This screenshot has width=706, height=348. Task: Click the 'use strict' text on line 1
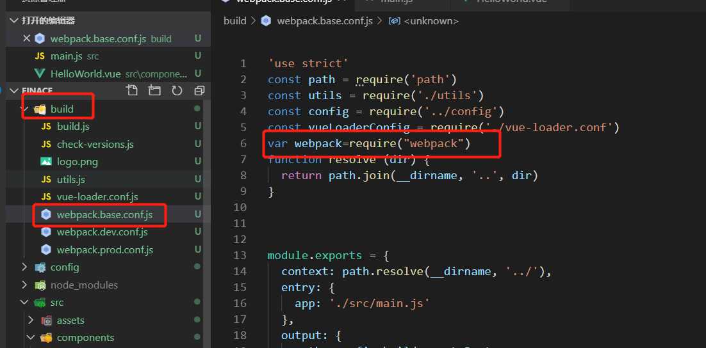click(308, 63)
